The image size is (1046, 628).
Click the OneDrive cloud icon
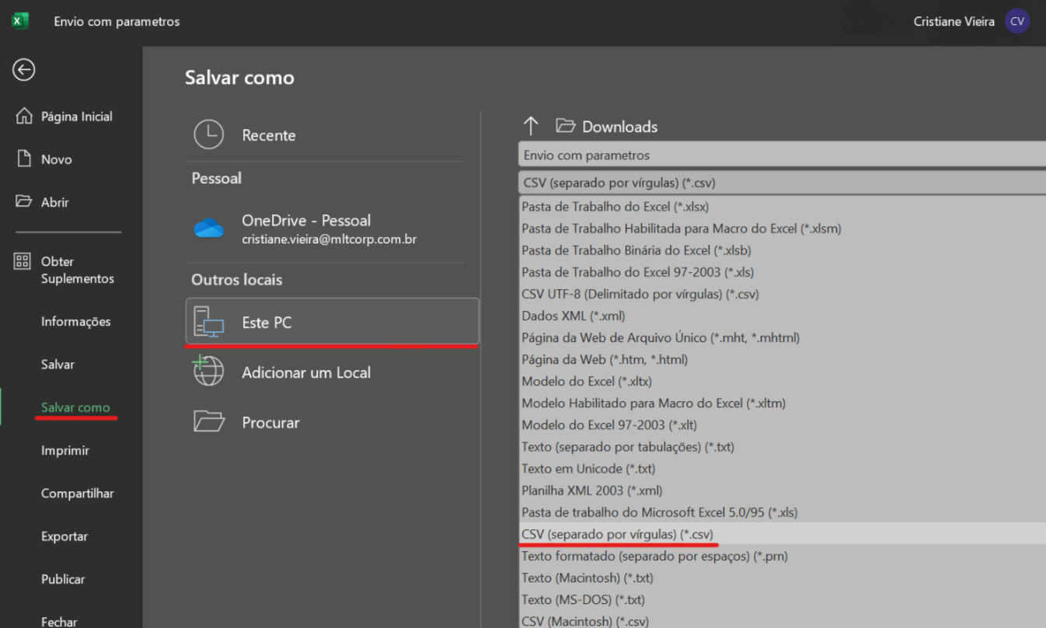point(208,229)
